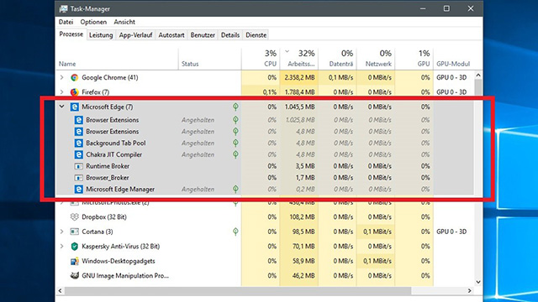The height and width of the screenshot is (302, 538).
Task: Click the 1.788,4 MB memory value
Action: (x=299, y=92)
